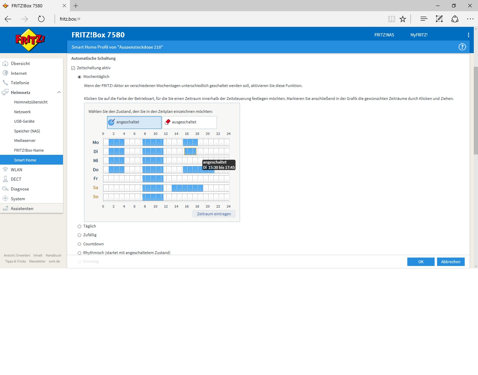Click the Diagnose icon

(5, 189)
